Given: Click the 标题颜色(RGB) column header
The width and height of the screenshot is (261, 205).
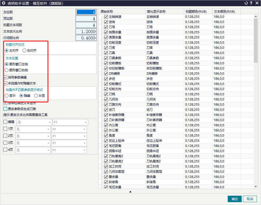Looking at the screenshot, I should point(198,12).
